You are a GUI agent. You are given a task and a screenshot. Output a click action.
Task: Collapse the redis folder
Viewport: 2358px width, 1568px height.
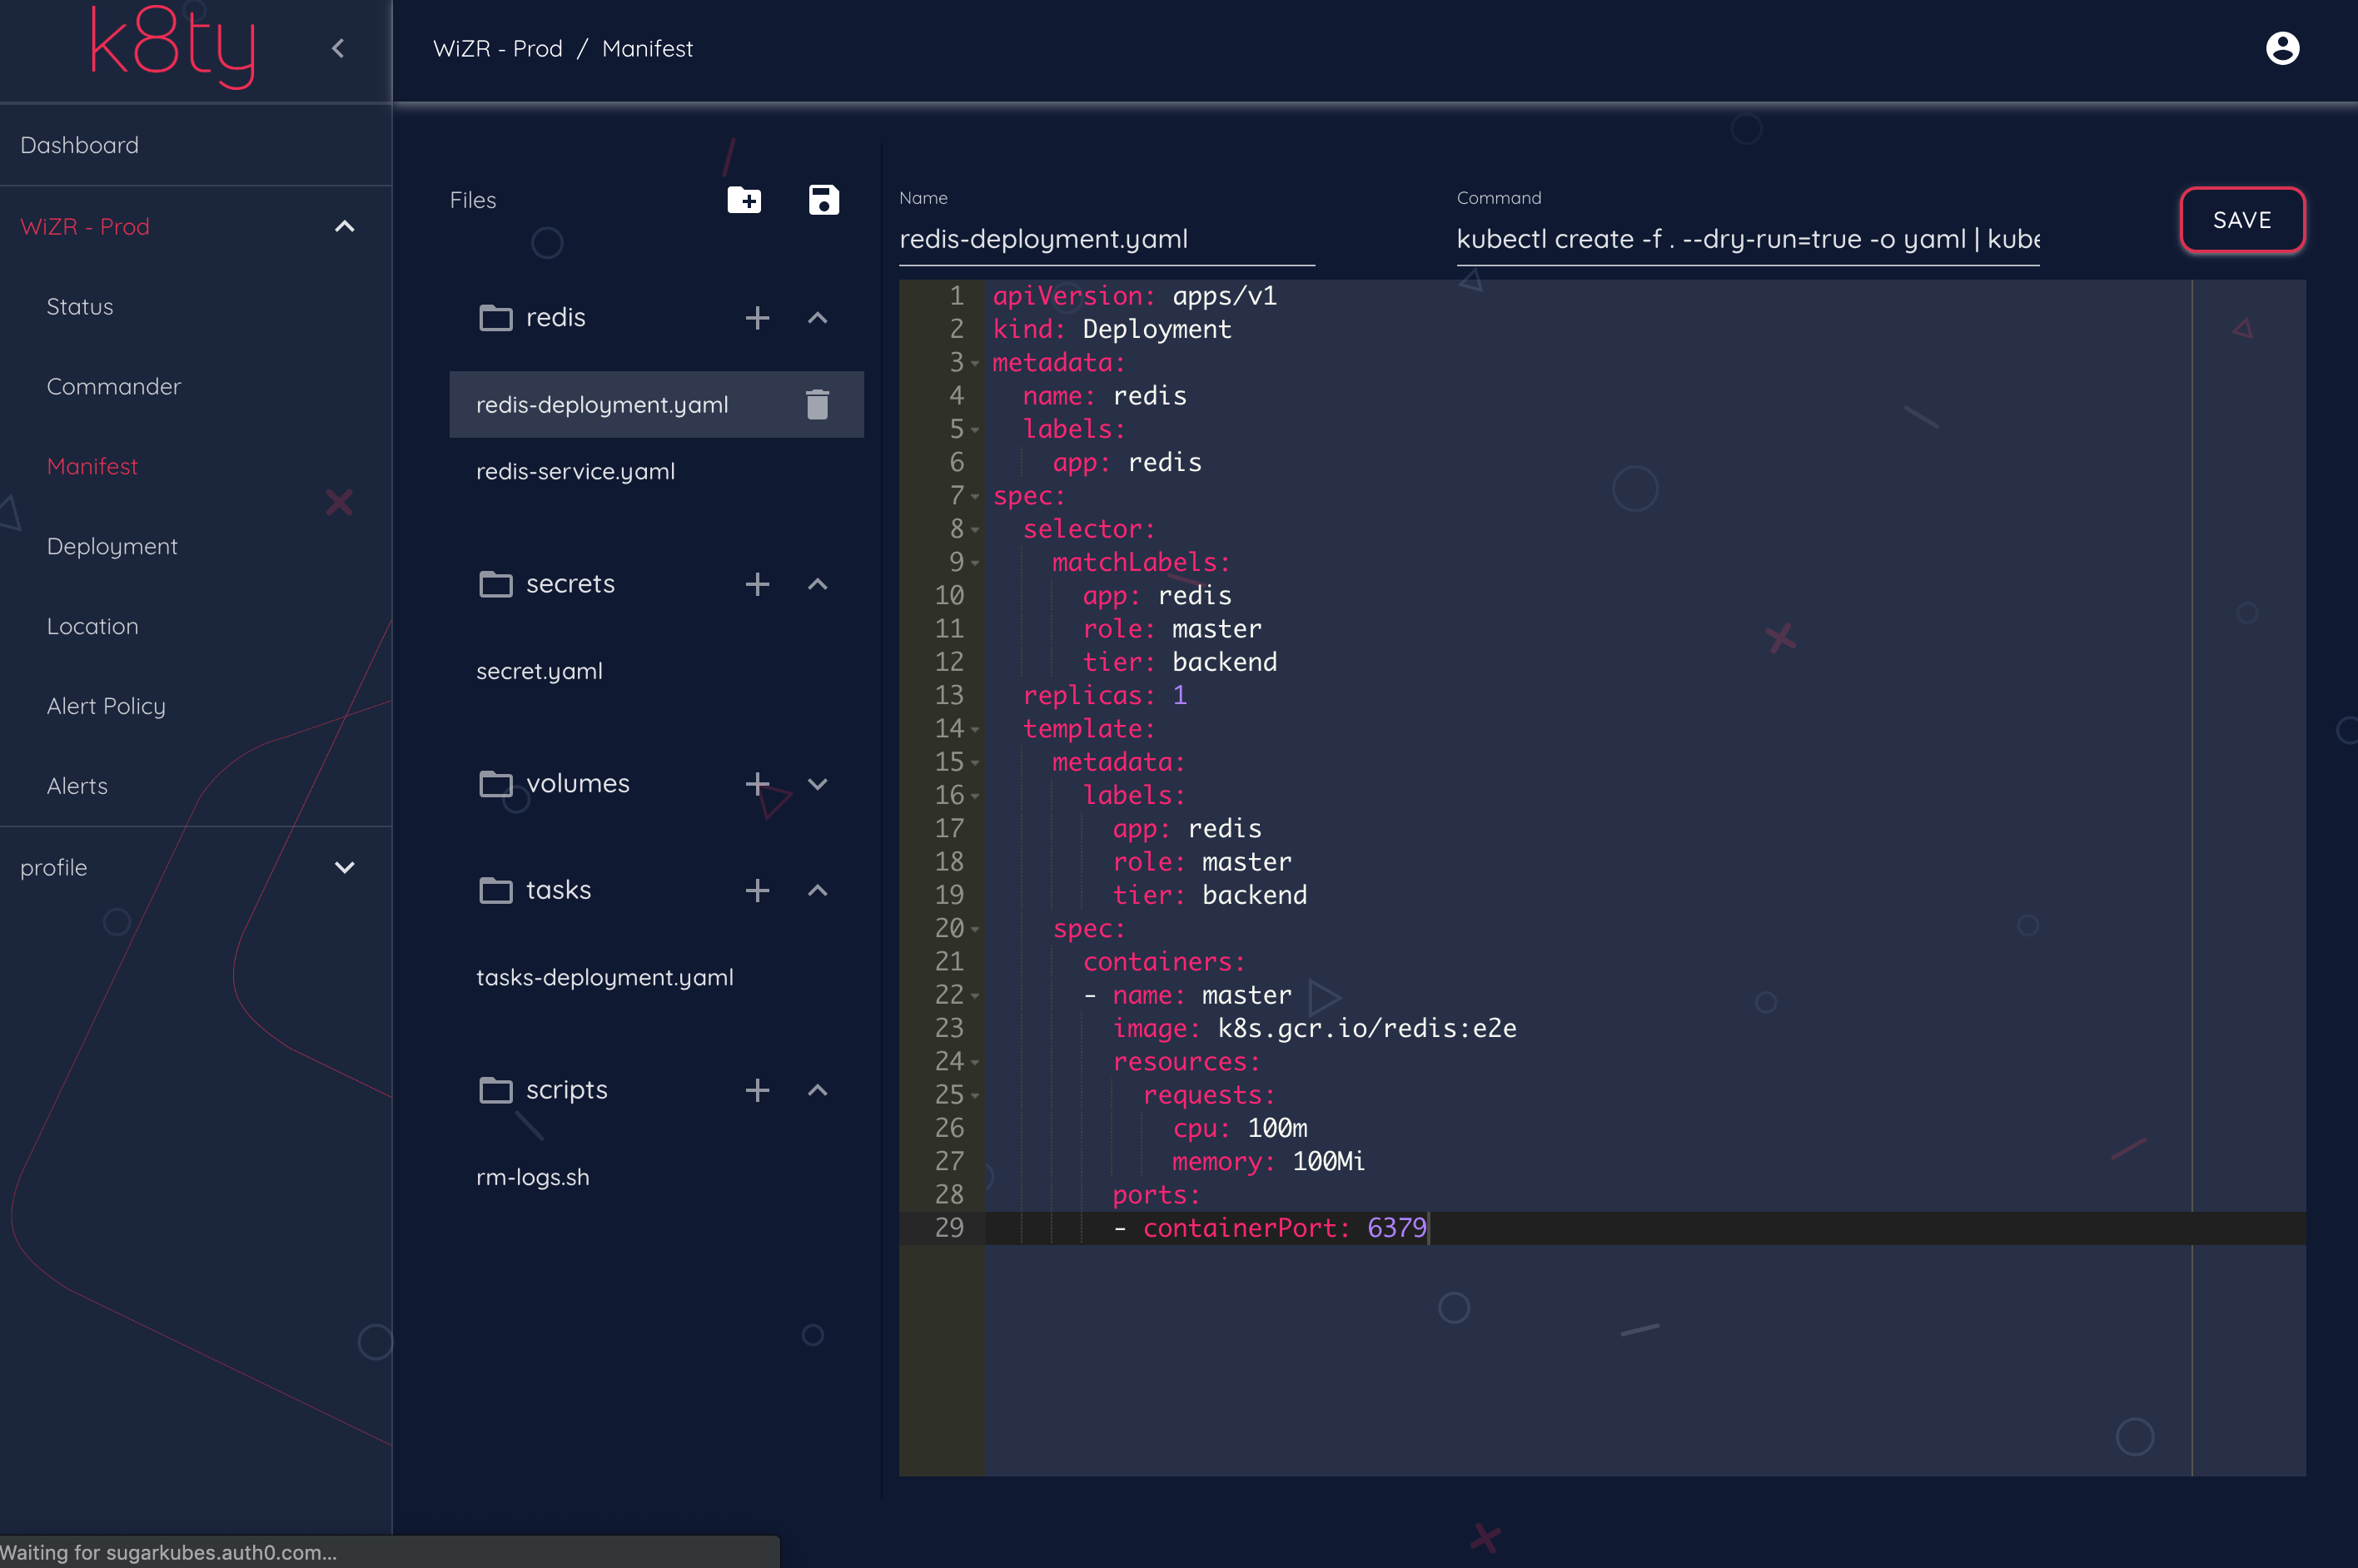[x=818, y=318]
